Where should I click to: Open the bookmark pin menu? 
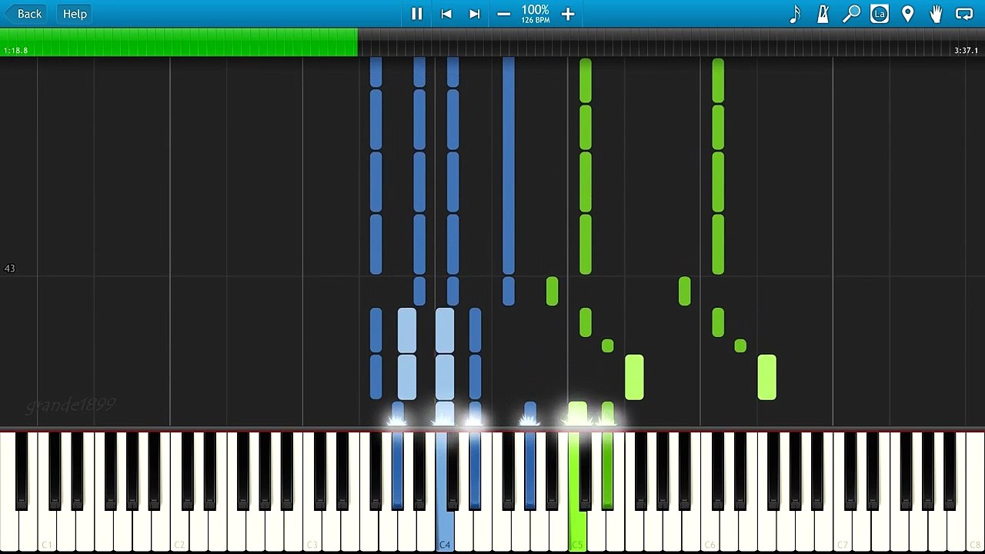click(908, 14)
